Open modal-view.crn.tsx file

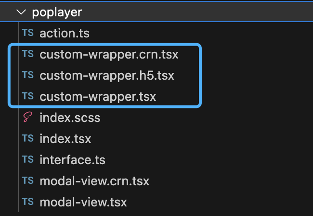[x=94, y=181]
